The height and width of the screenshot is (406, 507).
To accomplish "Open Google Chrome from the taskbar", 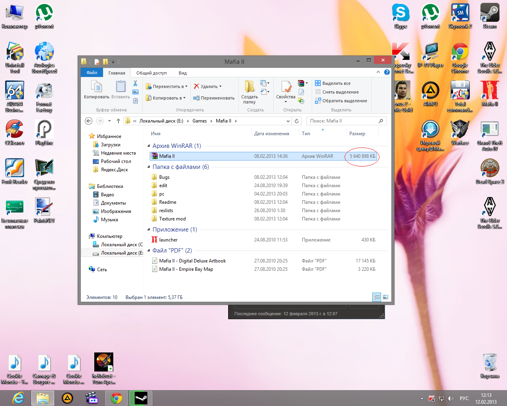I will click(116, 398).
